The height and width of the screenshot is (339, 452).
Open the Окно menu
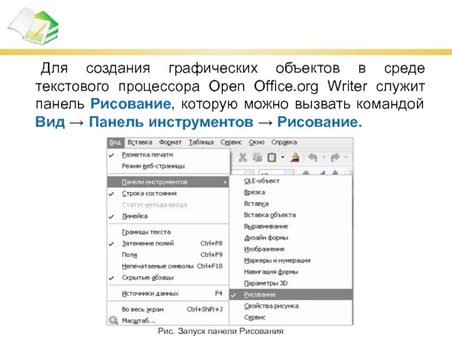tap(257, 142)
